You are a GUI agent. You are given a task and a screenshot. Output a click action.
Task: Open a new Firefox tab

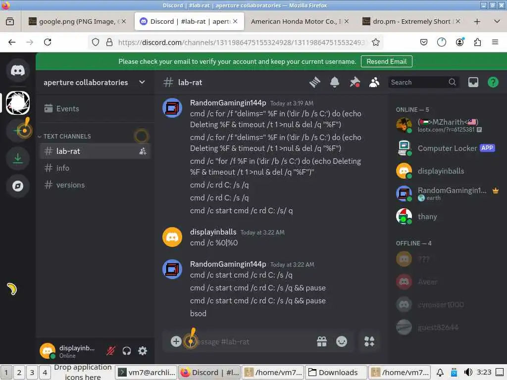click(x=477, y=22)
